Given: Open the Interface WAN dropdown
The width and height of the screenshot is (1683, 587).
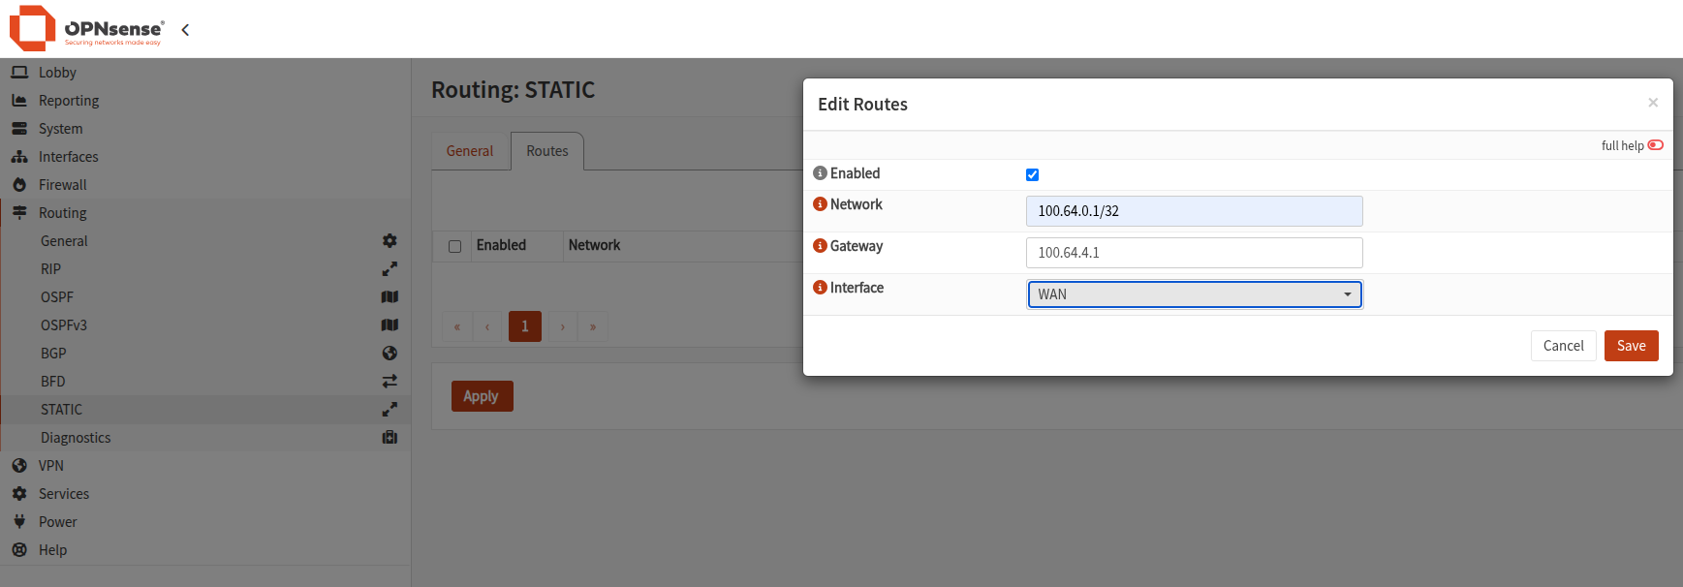Looking at the screenshot, I should tap(1194, 294).
